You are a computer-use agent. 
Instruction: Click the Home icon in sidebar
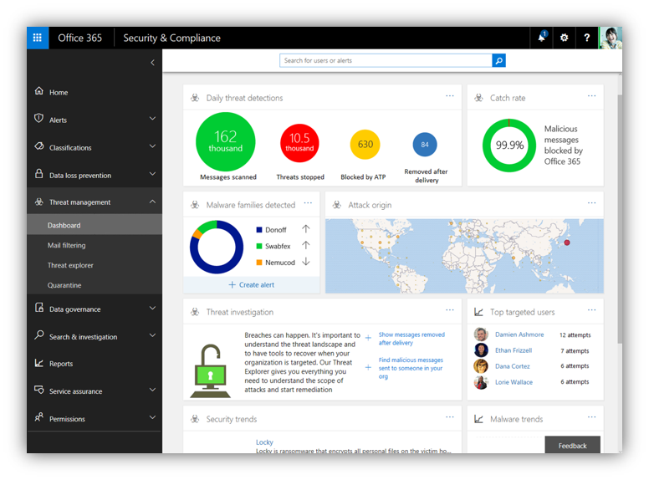(38, 92)
